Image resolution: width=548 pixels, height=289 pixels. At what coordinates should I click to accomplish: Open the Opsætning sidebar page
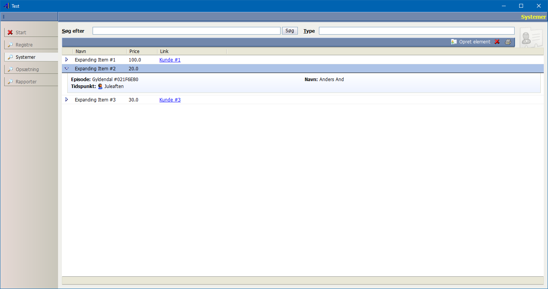[x=31, y=69]
